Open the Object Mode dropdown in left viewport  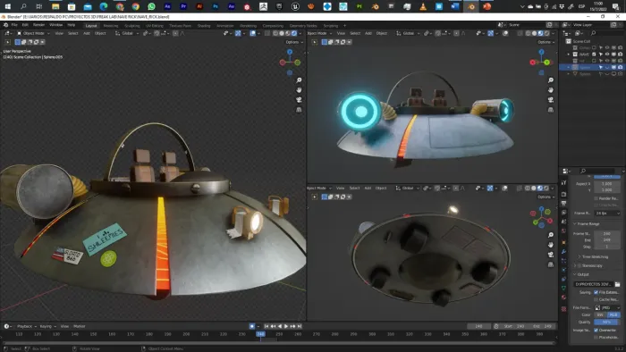tap(33, 33)
